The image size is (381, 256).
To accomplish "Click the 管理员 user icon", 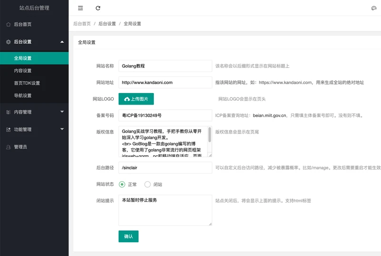I will (x=9, y=147).
